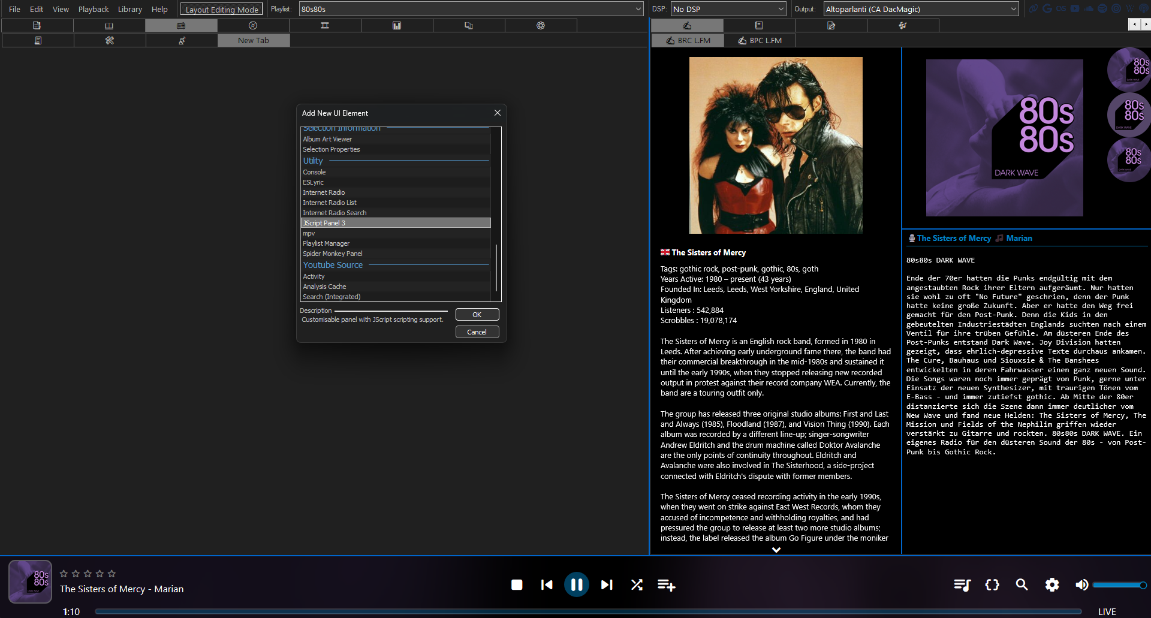Click the curly braces console icon

992,584
